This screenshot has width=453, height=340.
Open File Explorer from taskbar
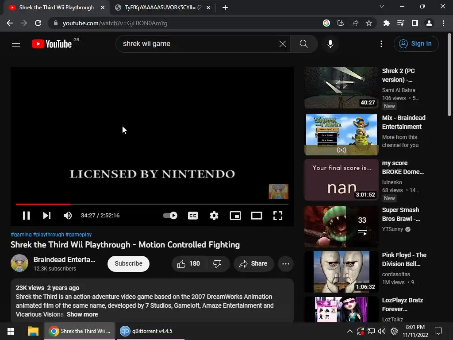(33, 331)
